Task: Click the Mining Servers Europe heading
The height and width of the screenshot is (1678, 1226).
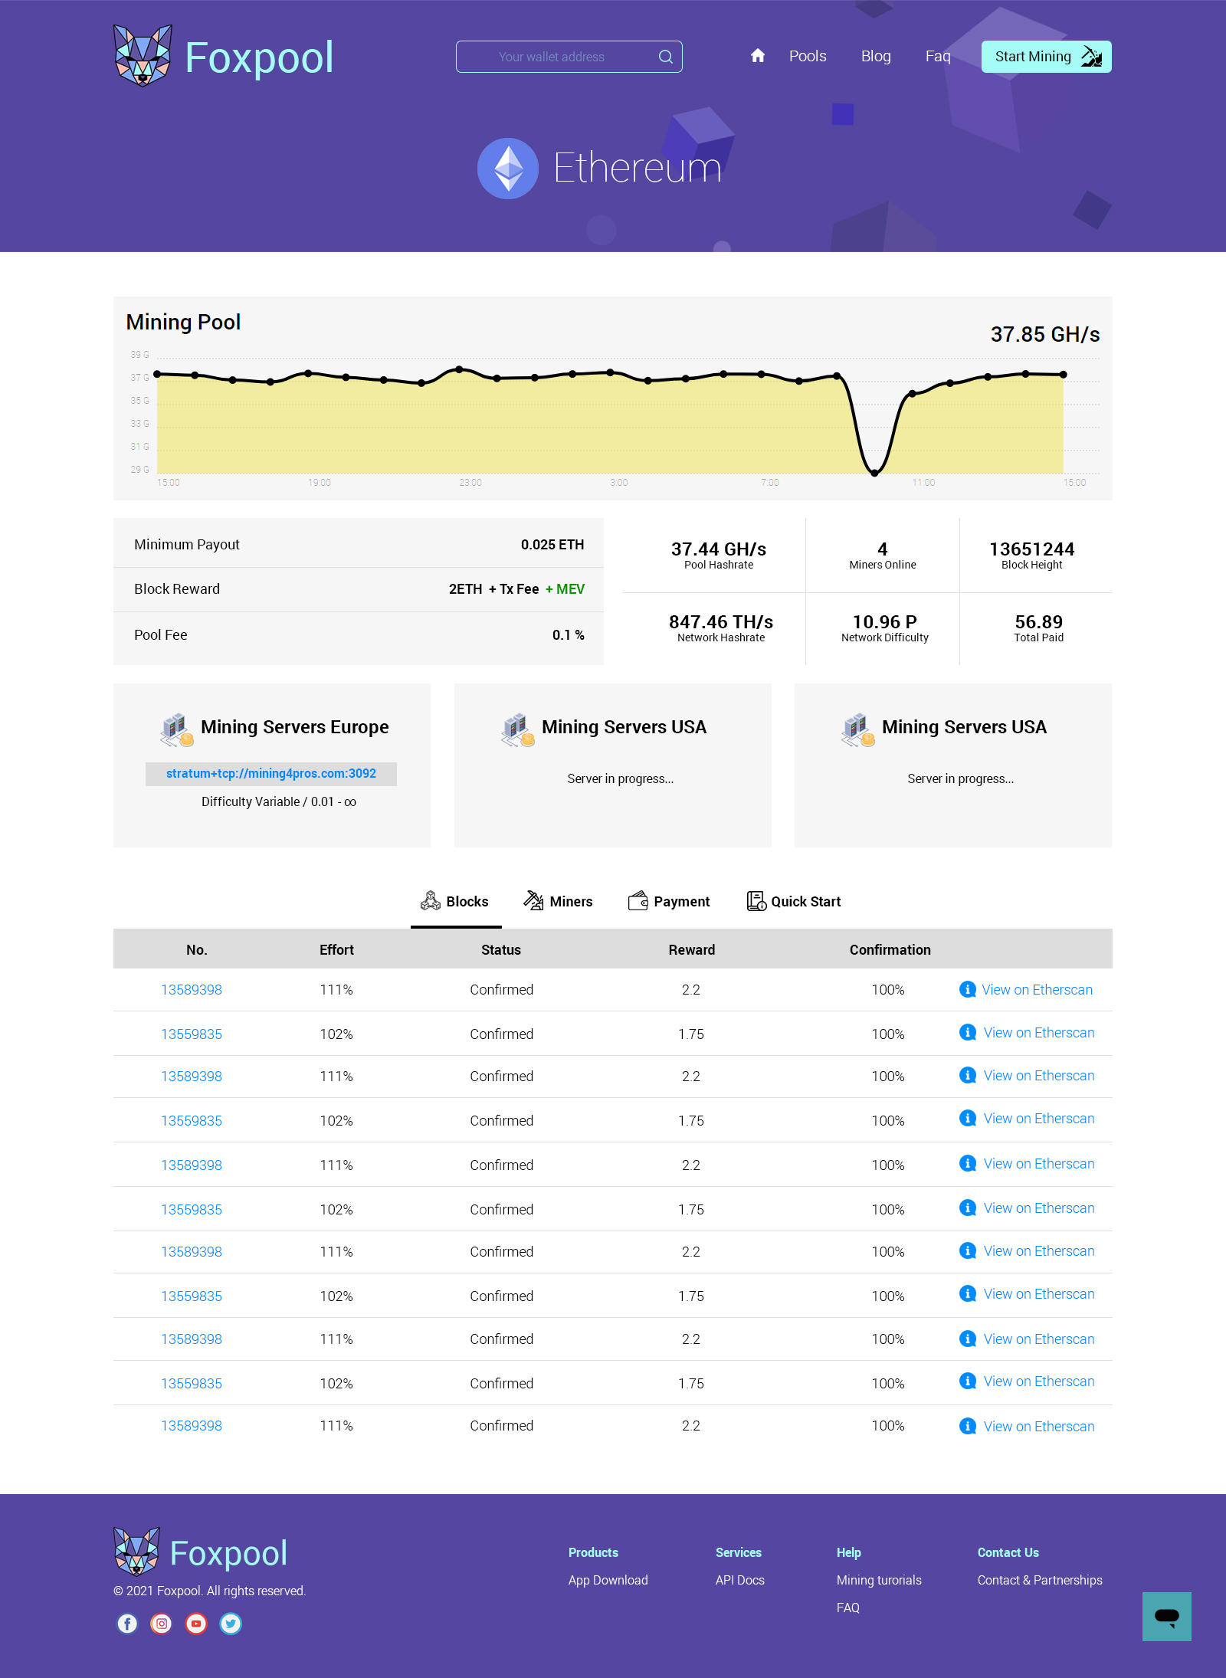Action: click(294, 726)
